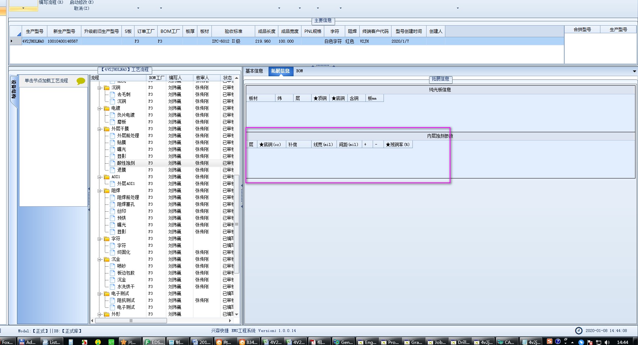Collapse the 电镀 folder node
Image resolution: width=638 pixels, height=345 pixels.
click(99, 108)
